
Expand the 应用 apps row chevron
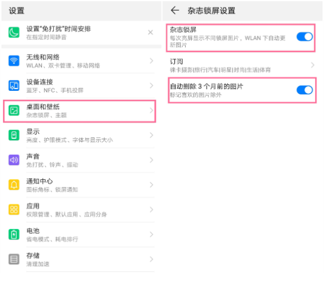point(152,210)
